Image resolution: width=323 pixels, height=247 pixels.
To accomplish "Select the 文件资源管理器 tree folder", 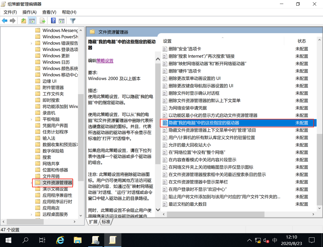I will coord(57,183).
